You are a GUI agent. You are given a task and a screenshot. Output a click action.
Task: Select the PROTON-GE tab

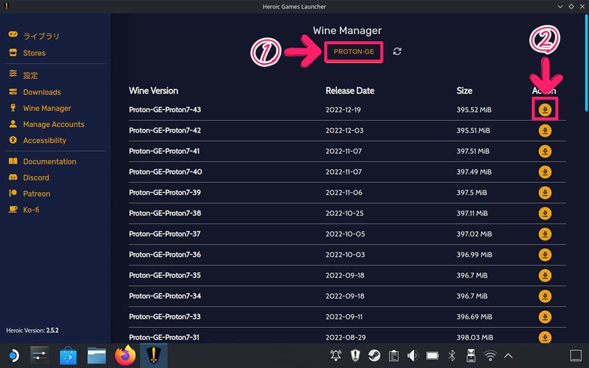coord(354,51)
